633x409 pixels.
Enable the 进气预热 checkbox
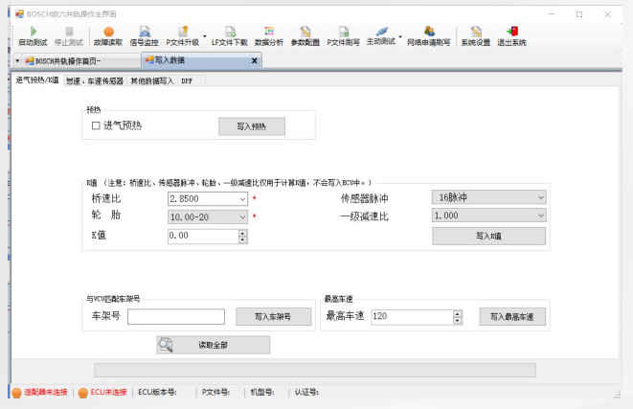point(96,125)
